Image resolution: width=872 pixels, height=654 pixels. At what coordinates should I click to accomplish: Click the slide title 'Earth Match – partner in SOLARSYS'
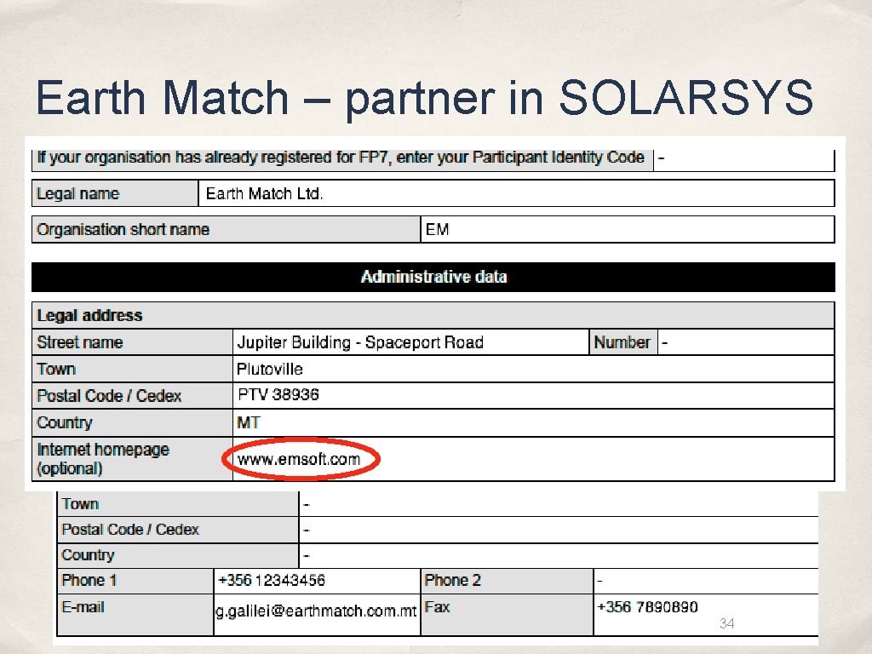pyautogui.click(x=424, y=98)
